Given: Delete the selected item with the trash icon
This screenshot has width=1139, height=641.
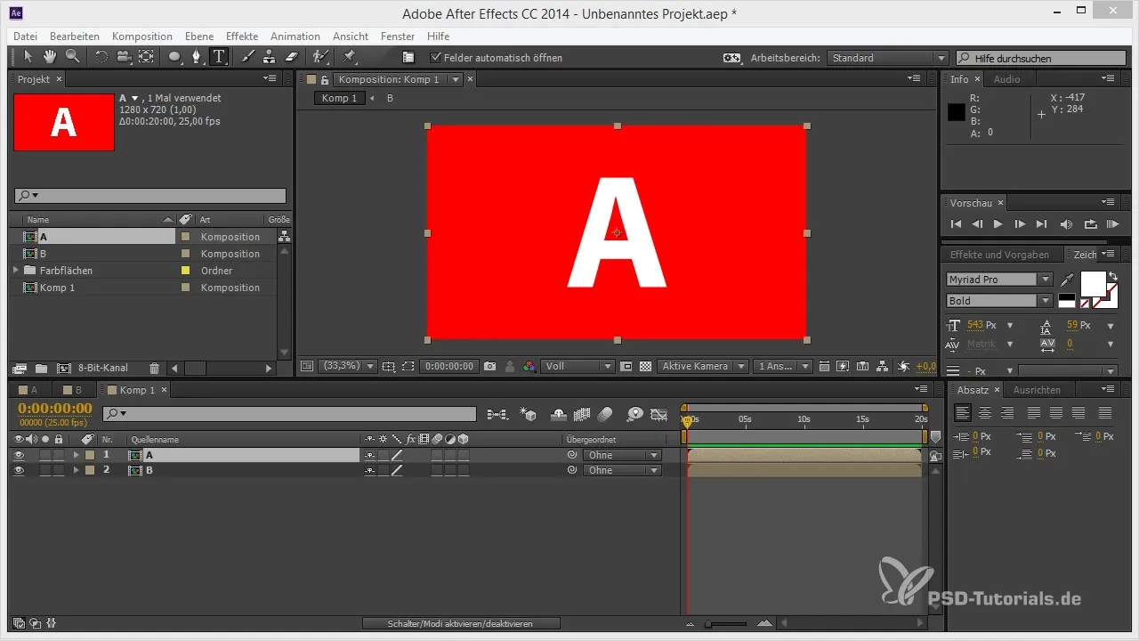Looking at the screenshot, I should 154,368.
